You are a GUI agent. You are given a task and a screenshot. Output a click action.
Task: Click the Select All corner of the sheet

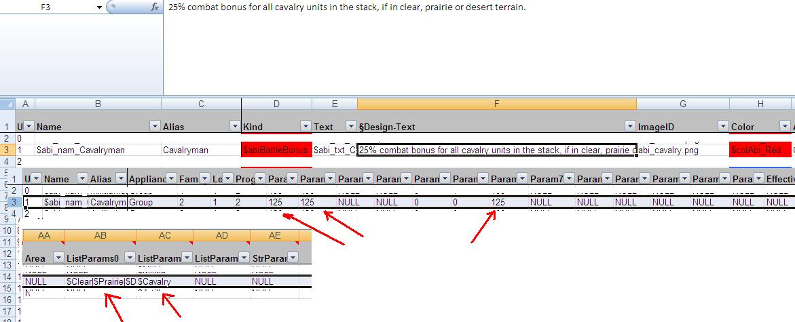(7, 104)
